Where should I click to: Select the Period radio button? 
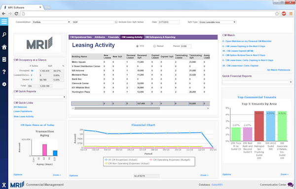pos(154,46)
